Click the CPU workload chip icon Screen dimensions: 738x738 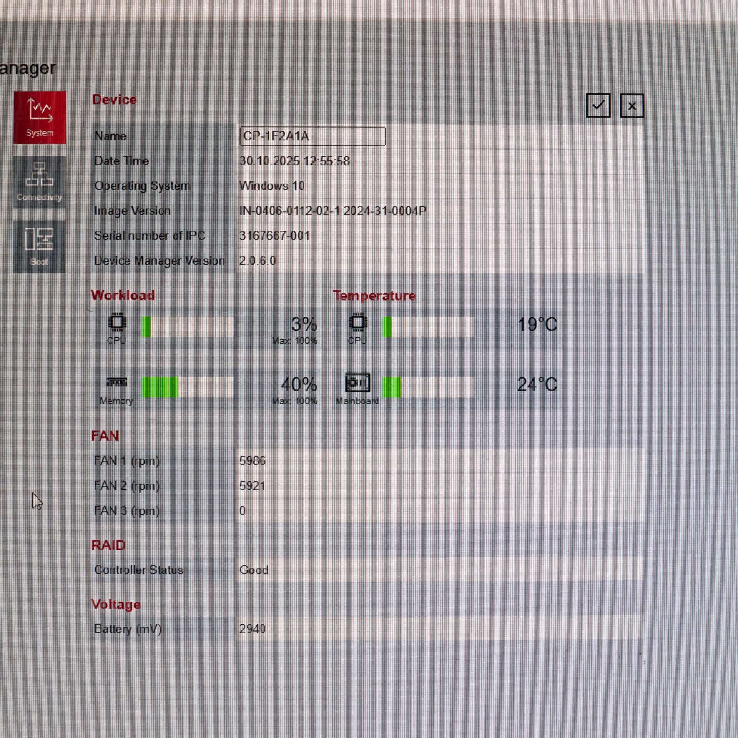pyautogui.click(x=117, y=322)
